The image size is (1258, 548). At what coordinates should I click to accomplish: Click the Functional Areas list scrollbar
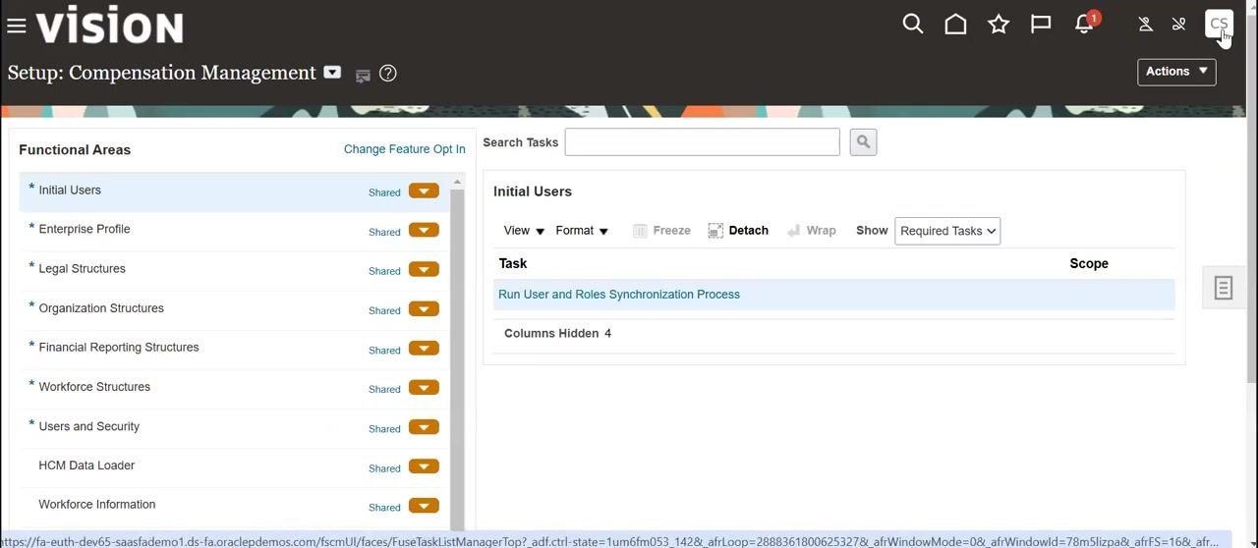[457, 358]
